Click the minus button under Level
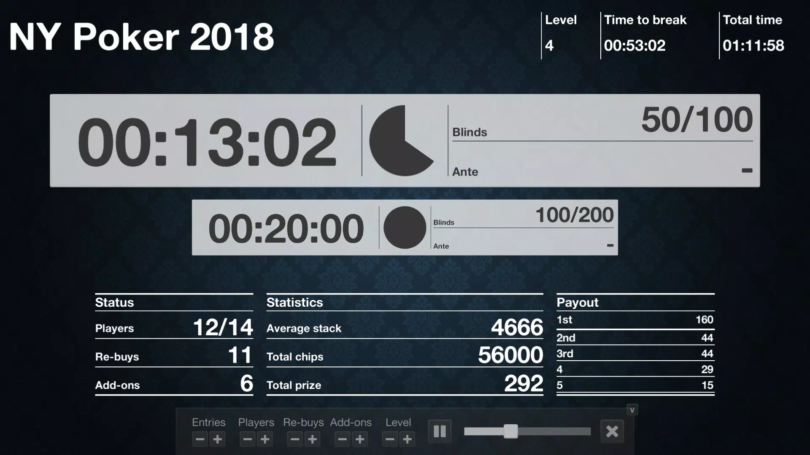810x455 pixels. click(389, 439)
